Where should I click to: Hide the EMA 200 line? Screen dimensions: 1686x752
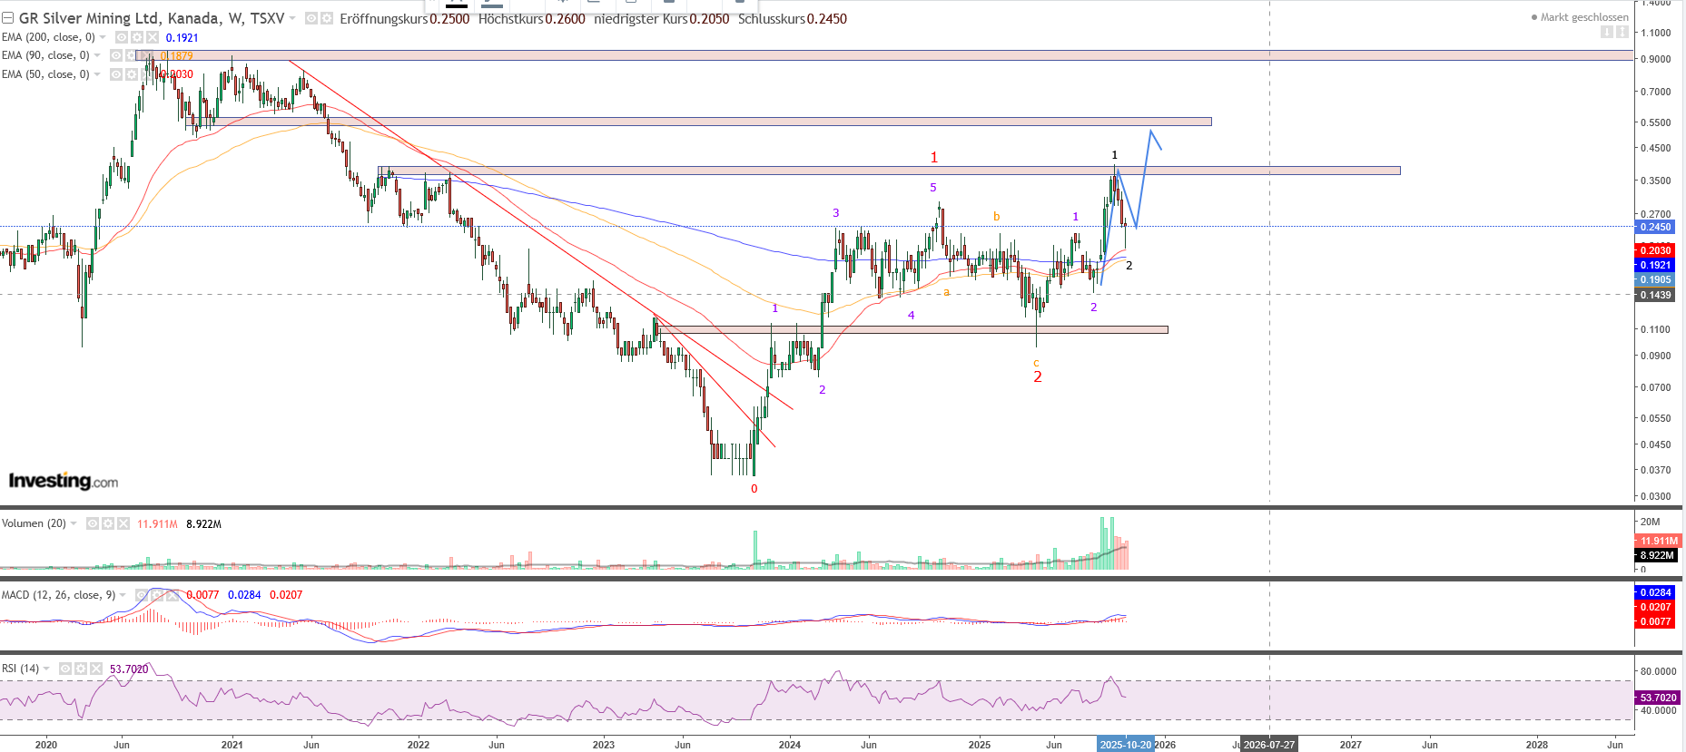[122, 37]
